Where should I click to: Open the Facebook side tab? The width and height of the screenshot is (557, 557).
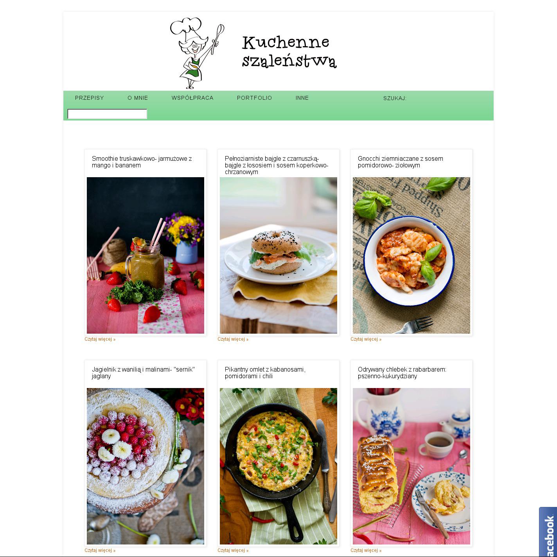point(548,532)
